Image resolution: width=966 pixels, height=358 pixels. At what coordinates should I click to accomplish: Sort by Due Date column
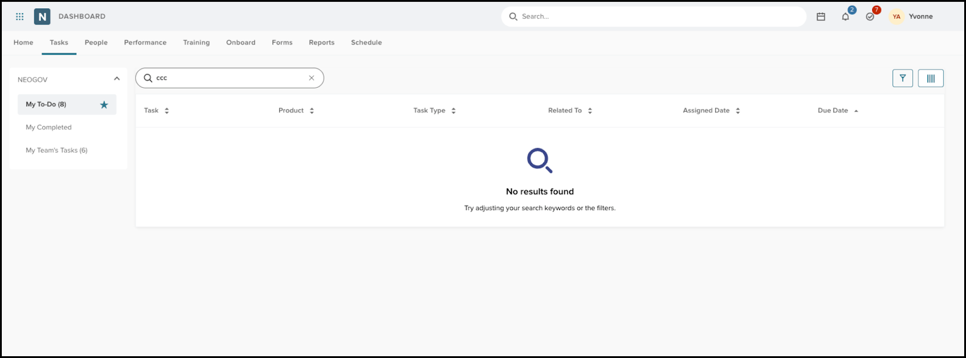click(x=838, y=111)
